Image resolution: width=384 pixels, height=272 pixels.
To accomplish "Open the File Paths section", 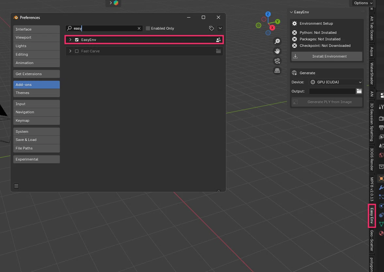I will point(37,148).
